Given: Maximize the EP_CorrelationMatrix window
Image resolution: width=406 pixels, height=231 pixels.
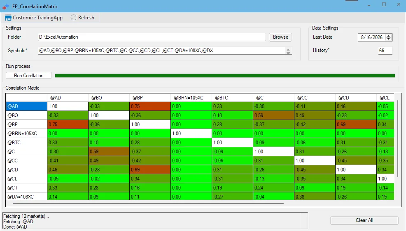Looking at the screenshot, I should pos(384,5).
